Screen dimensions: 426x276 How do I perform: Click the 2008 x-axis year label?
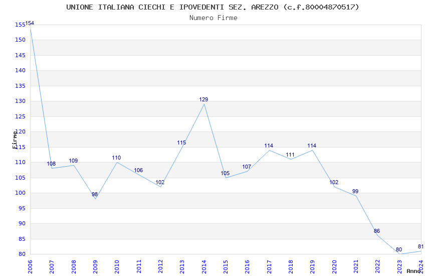tap(74, 266)
